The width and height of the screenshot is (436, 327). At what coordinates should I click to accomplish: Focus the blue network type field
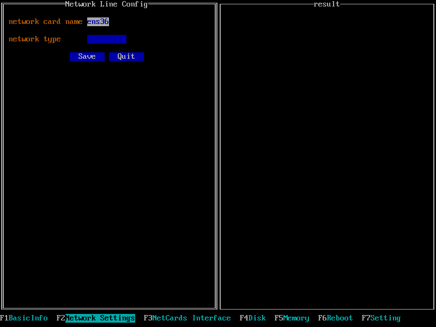click(106, 39)
